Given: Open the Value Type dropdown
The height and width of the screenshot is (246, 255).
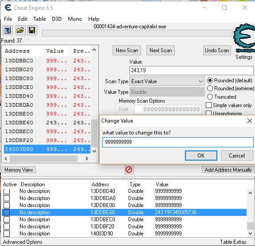Looking at the screenshot, I should (167, 92).
